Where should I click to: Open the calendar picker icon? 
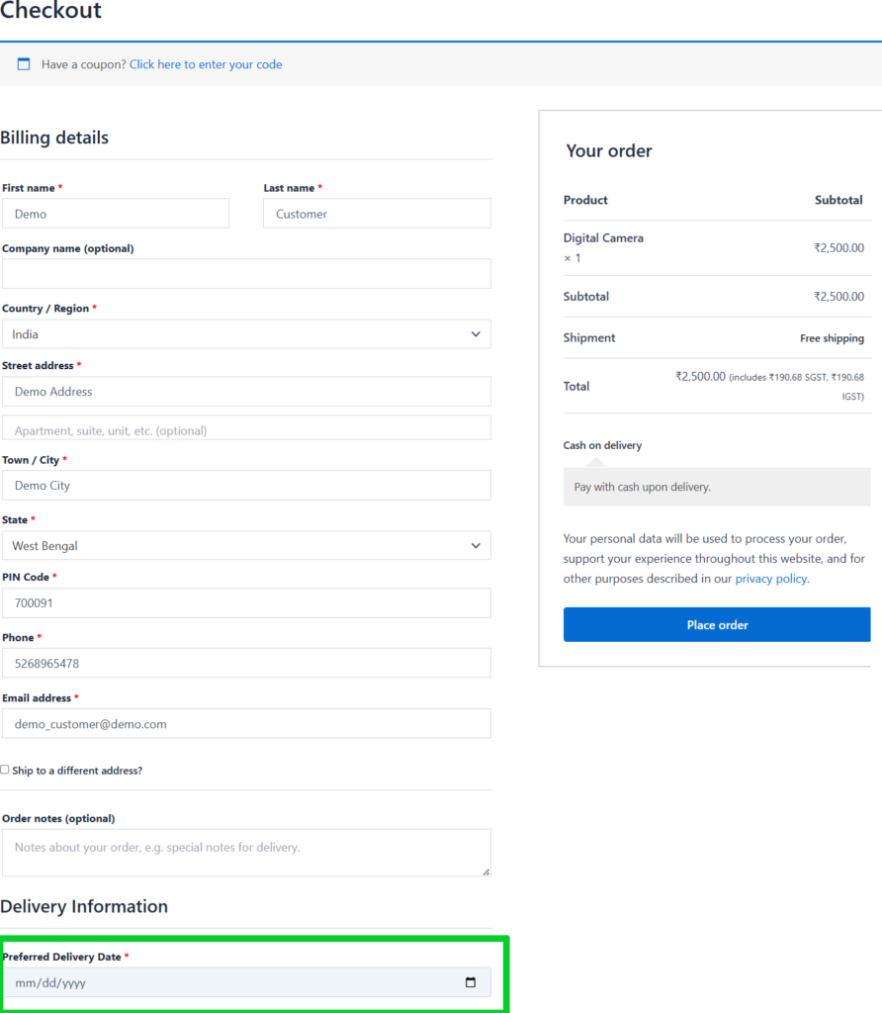pos(471,982)
